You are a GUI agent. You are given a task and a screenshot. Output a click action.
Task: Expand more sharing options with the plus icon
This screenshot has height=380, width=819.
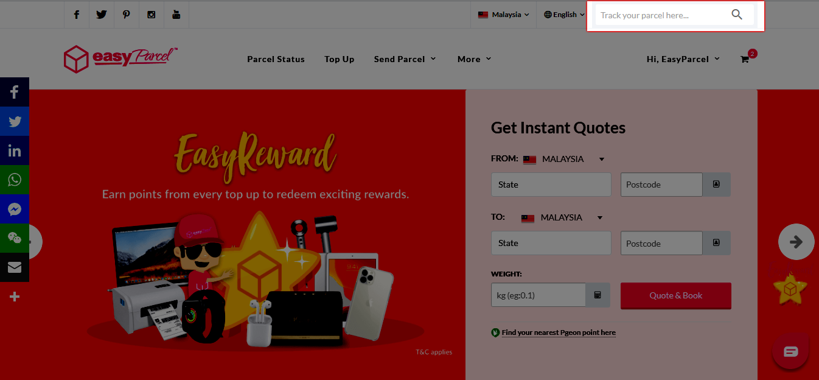(x=15, y=297)
